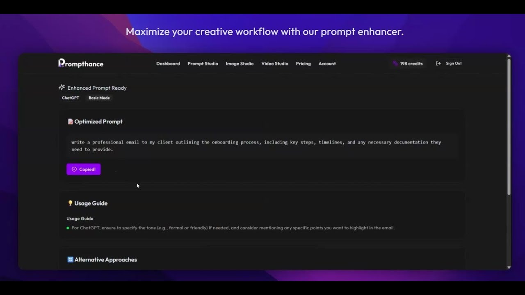Click the 'For ChatGPT, ensure to specify' tip text
This screenshot has height=295, width=525.
(x=233, y=228)
